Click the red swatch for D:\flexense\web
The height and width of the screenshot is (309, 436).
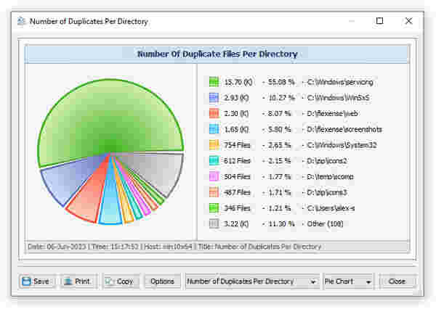[214, 113]
